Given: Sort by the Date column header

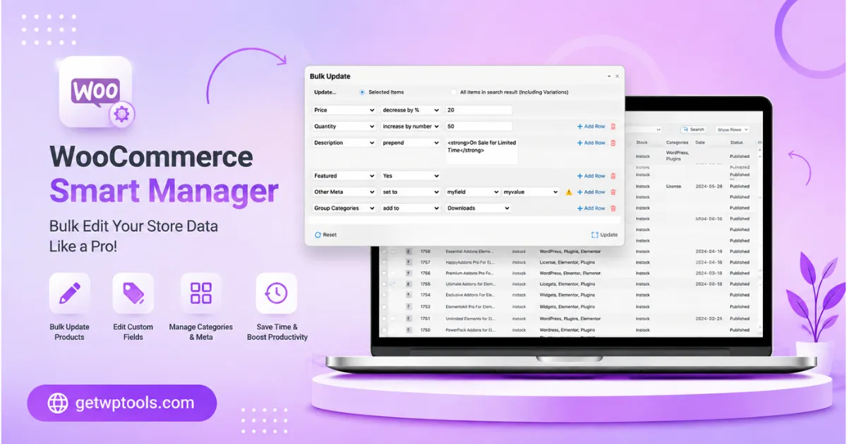Looking at the screenshot, I should 699,143.
